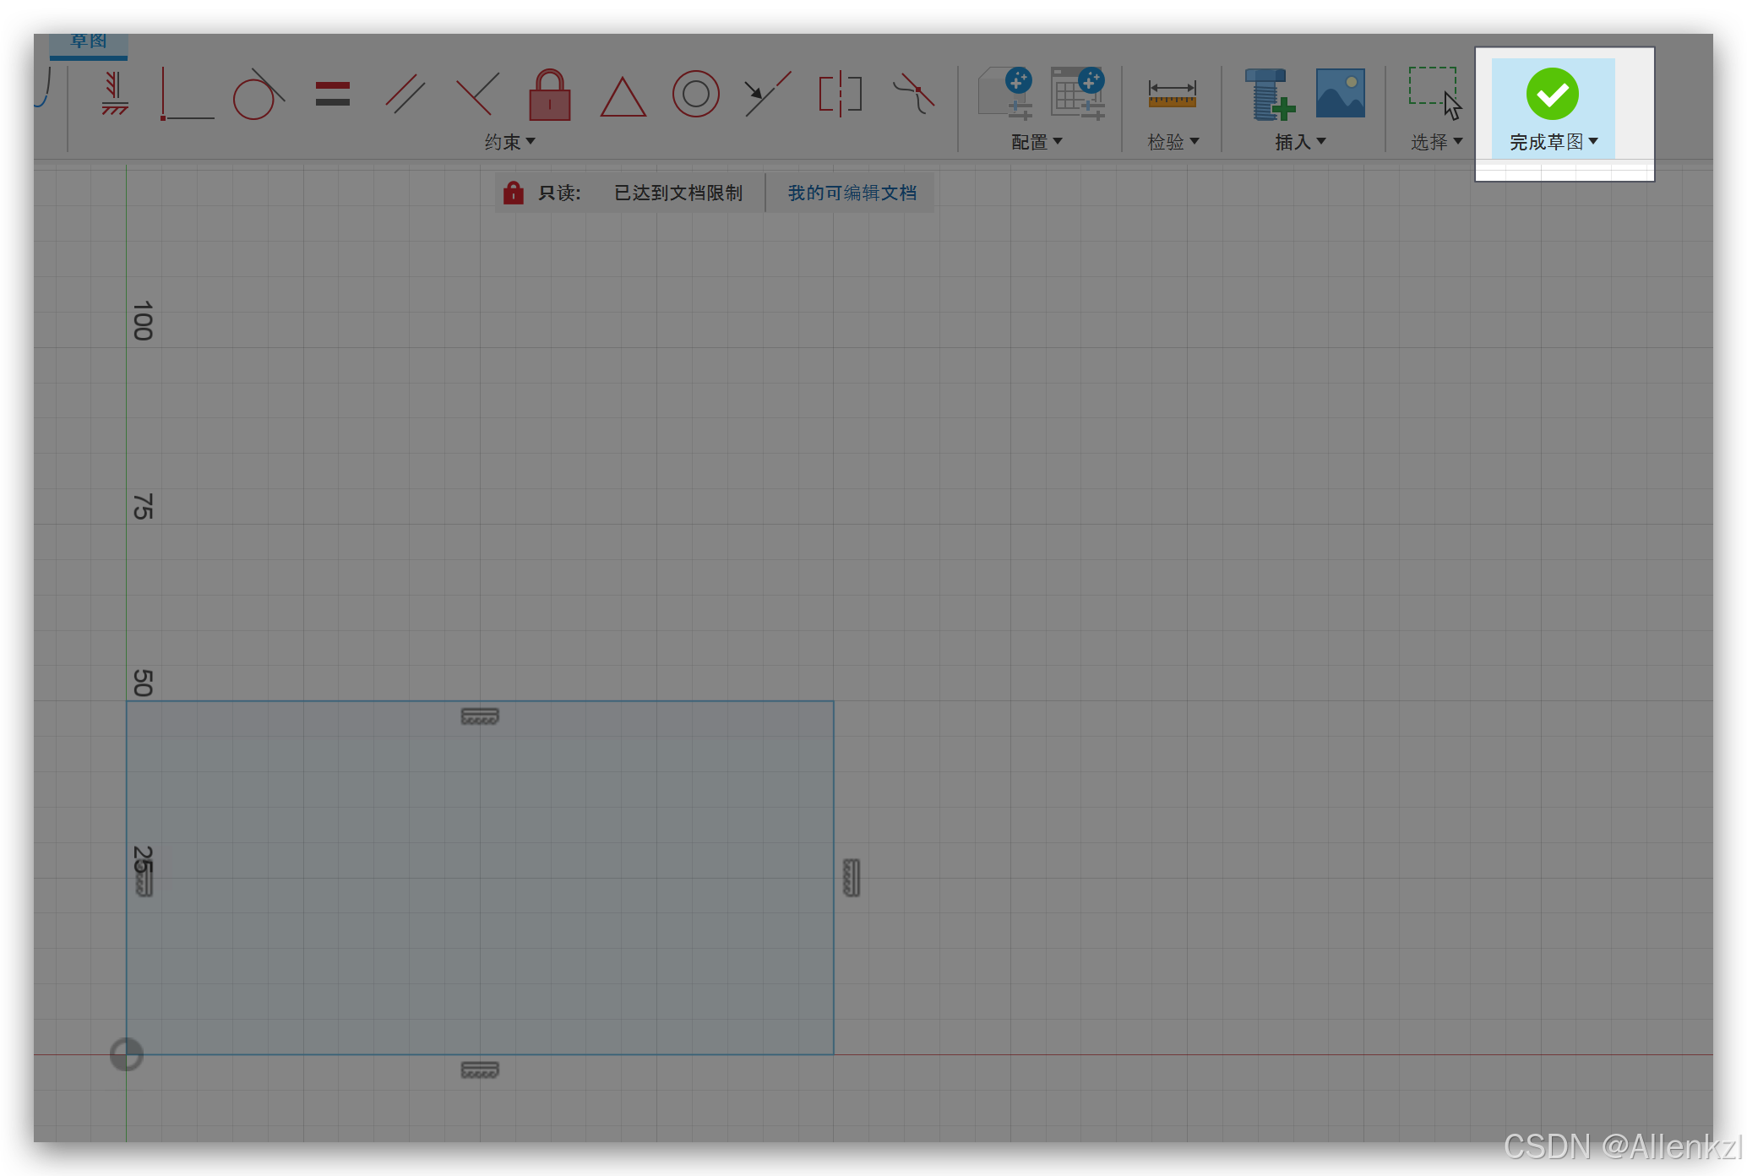The width and height of the screenshot is (1747, 1176).
Task: Expand the 检验 dropdown menu
Action: (x=1173, y=142)
